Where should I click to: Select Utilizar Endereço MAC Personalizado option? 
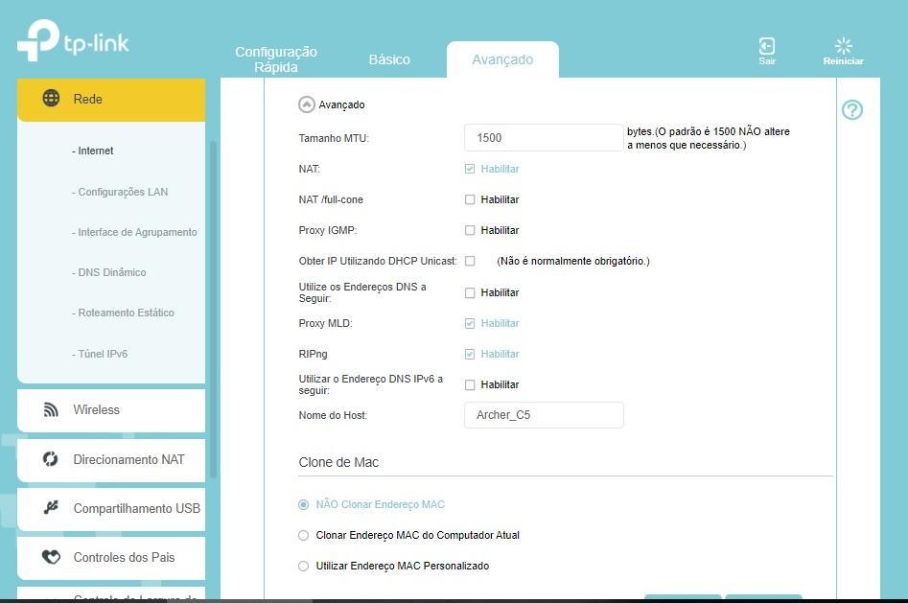[304, 567]
